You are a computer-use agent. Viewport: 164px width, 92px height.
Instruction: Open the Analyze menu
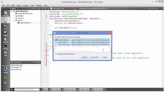point(26,5)
